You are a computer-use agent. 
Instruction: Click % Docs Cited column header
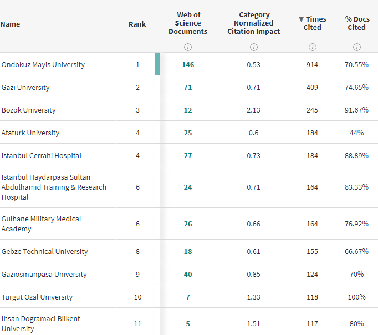[x=356, y=23]
